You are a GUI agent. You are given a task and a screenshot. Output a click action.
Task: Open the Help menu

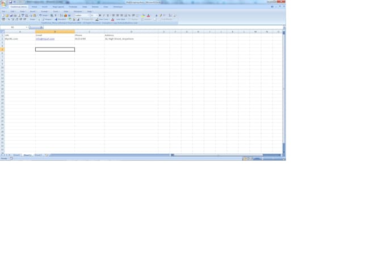pos(89,11)
